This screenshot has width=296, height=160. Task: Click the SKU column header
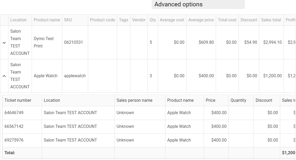(68, 20)
